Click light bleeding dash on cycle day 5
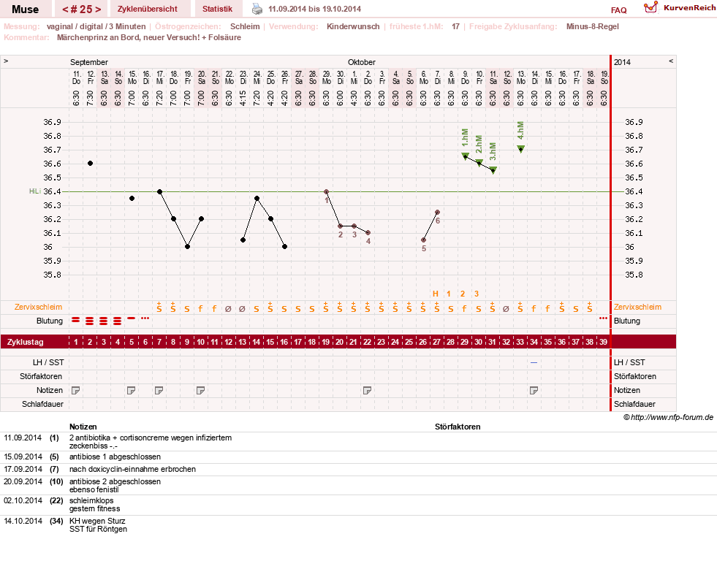This screenshot has height=569, width=717. (x=132, y=318)
